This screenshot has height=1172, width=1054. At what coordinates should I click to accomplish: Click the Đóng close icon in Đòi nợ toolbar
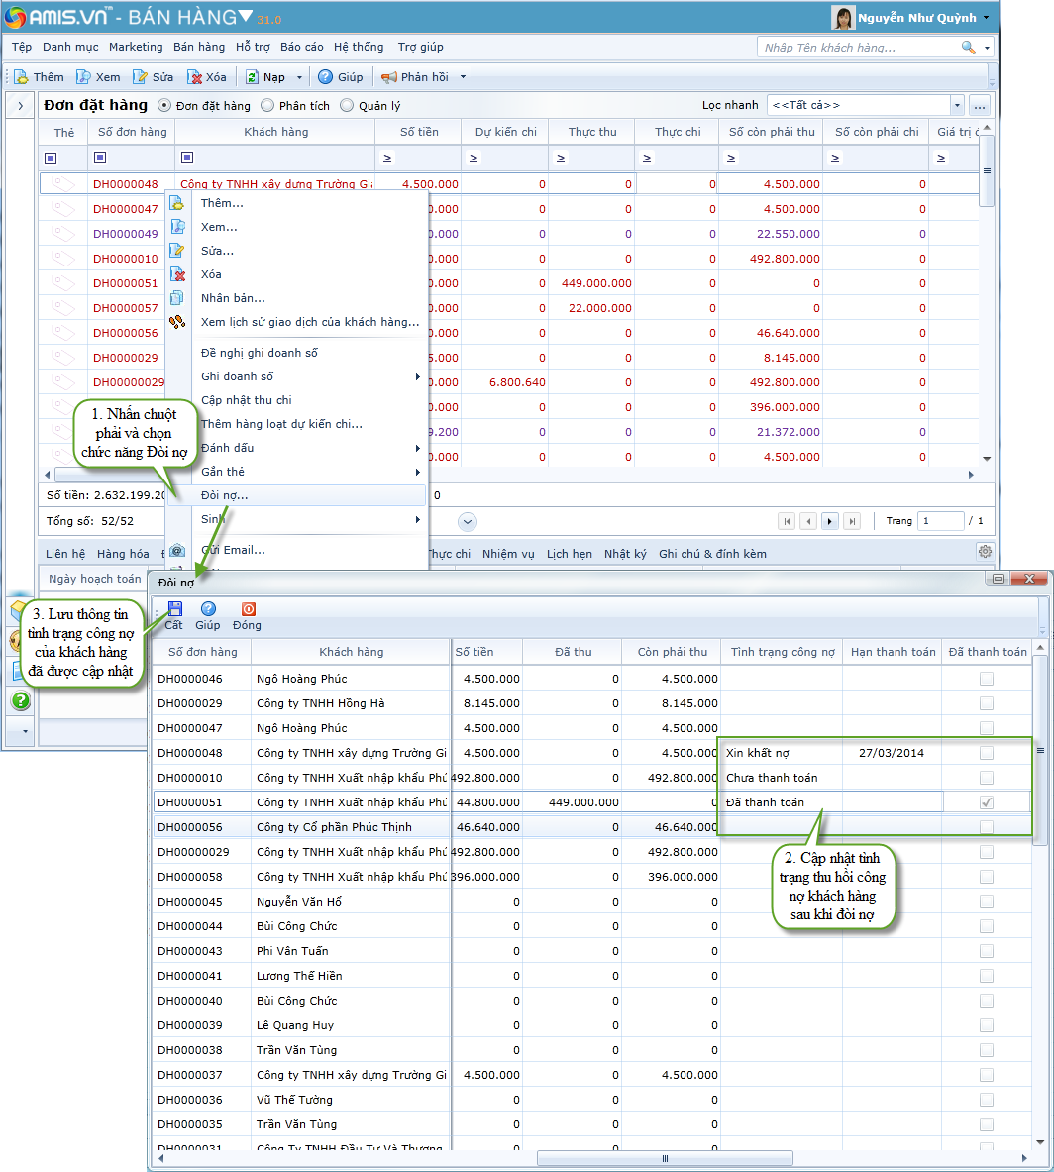pyautogui.click(x=248, y=609)
